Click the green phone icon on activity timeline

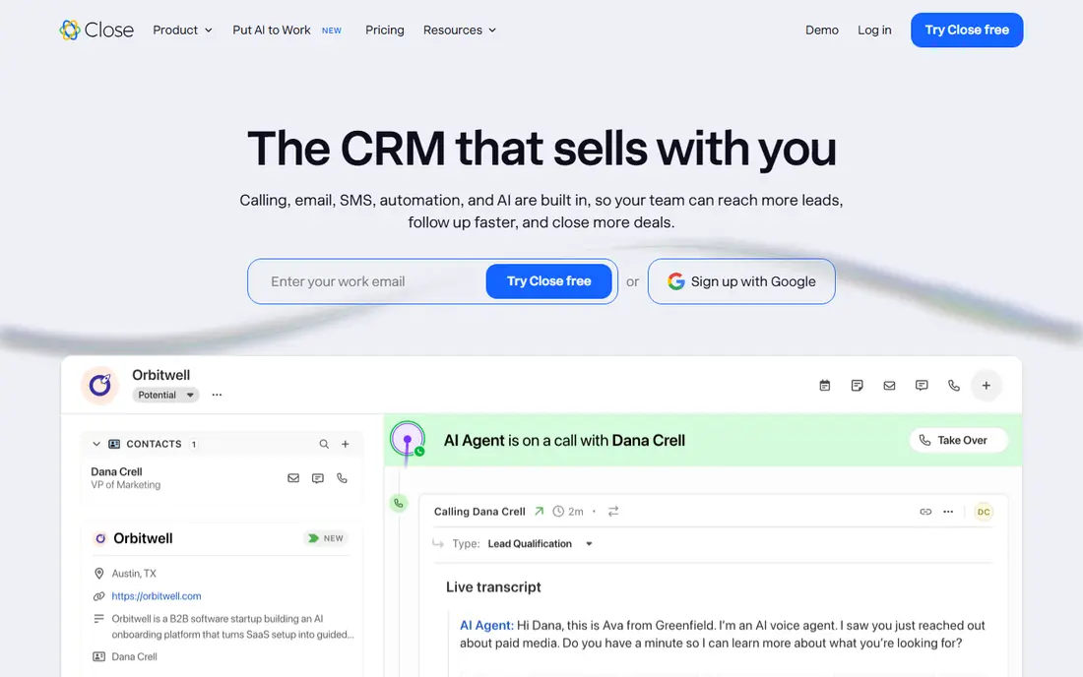tap(399, 503)
